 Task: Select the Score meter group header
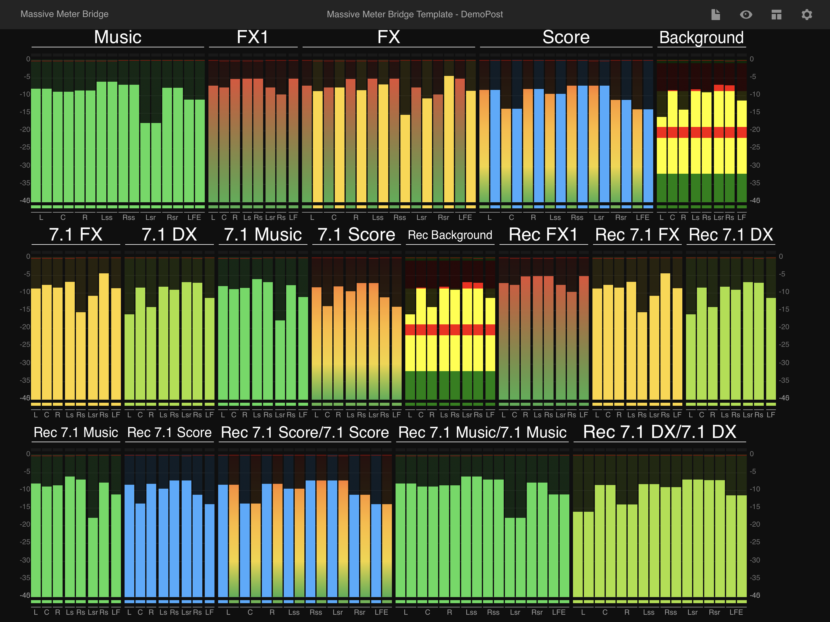pos(566,37)
